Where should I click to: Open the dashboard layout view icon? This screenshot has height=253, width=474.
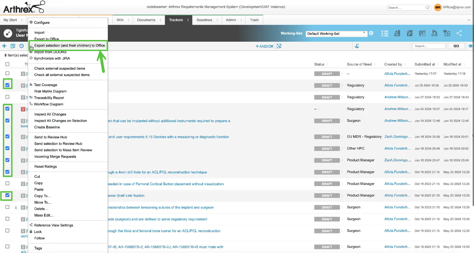click(447, 33)
